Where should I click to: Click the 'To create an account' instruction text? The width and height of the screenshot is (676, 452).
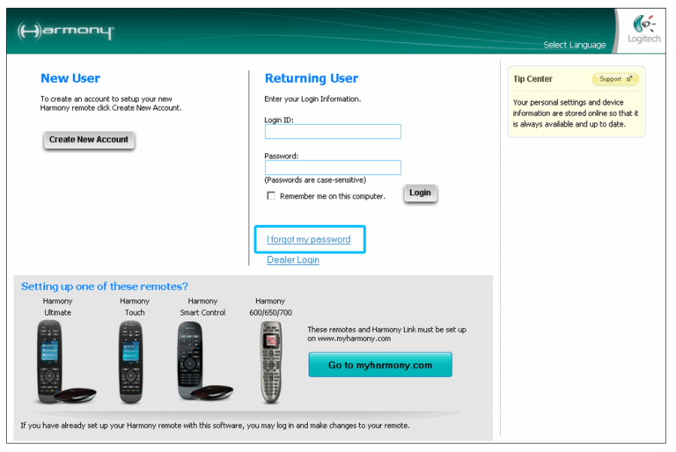tap(111, 104)
